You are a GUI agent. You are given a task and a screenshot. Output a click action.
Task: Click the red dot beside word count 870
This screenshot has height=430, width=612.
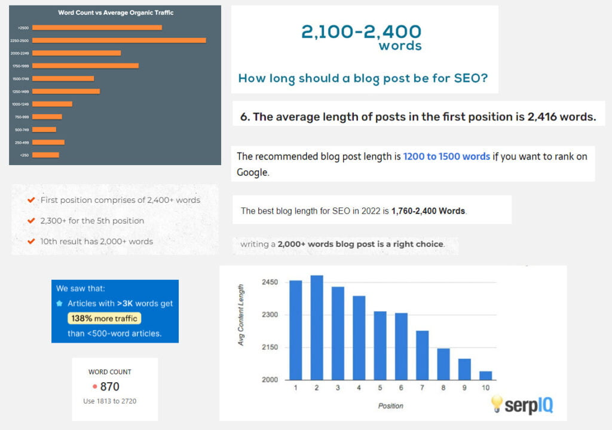[x=94, y=387]
